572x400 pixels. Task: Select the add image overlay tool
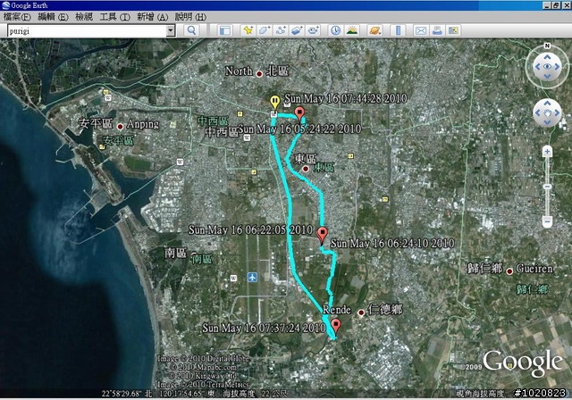(x=297, y=30)
